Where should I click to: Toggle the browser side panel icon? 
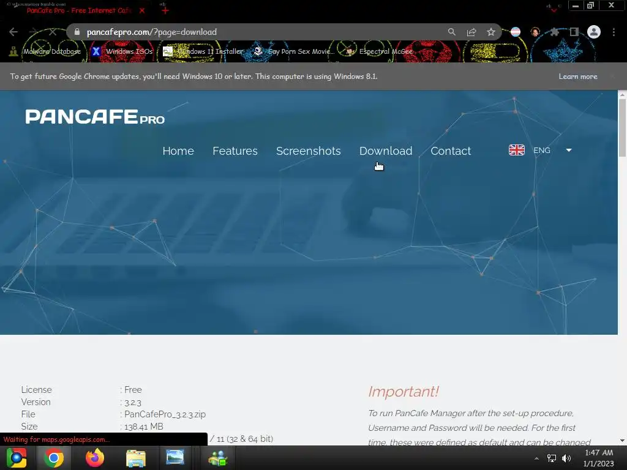(574, 32)
